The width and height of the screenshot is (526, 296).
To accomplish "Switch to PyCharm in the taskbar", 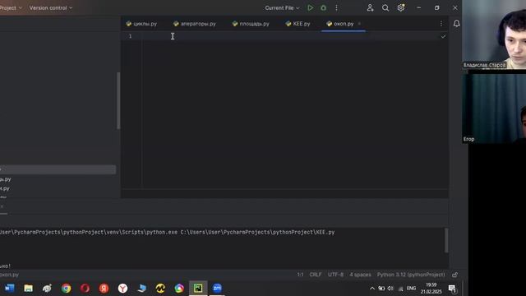I will pos(198,288).
